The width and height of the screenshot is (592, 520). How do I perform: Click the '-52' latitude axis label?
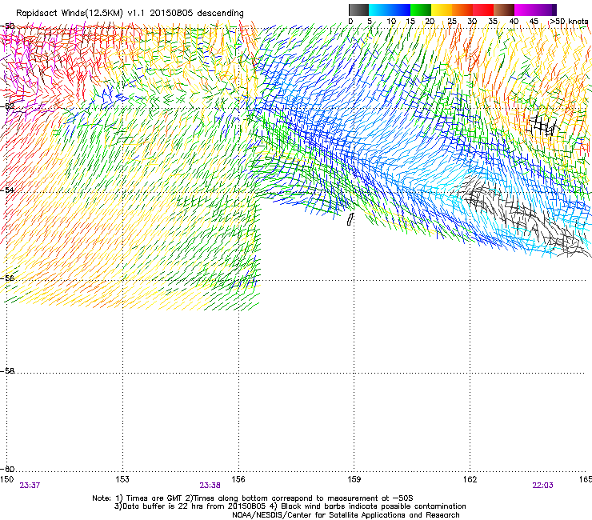tap(7, 106)
